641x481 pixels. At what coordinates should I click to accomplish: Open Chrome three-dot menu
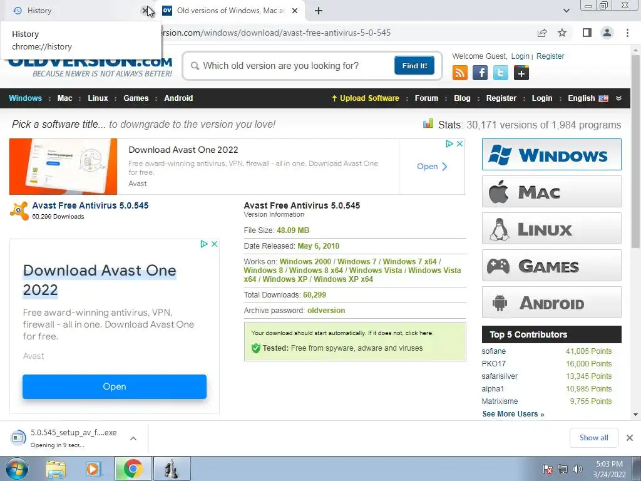coord(627,33)
